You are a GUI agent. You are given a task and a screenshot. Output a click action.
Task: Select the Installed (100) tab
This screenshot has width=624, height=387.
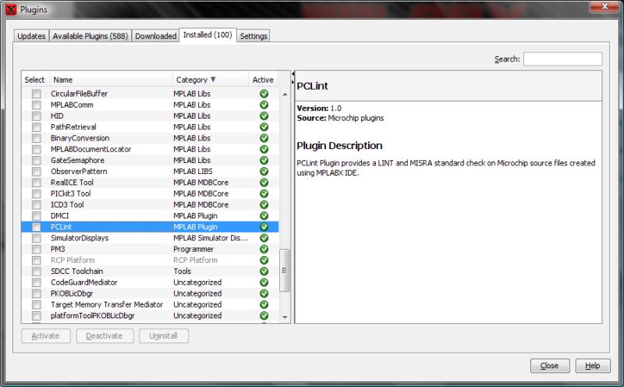click(x=207, y=35)
